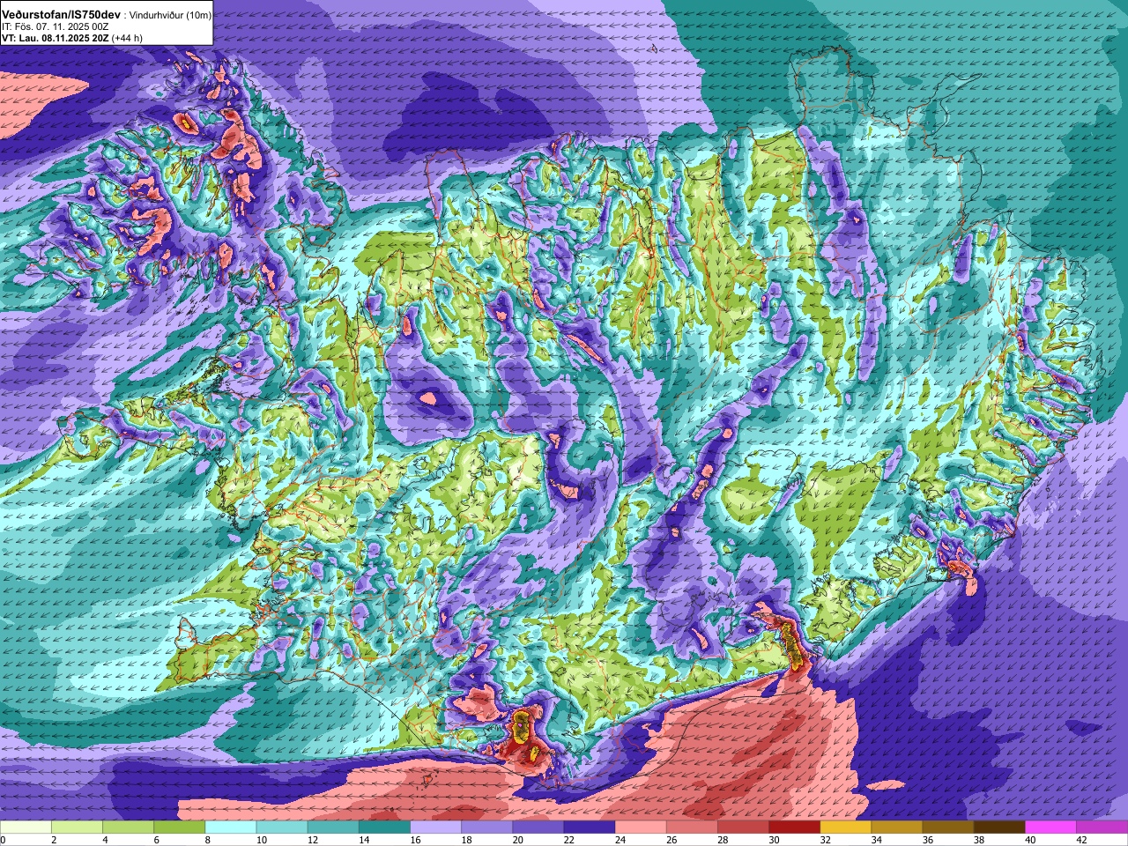
Task: Click the Vindurhviður (10m) label
Action: (170, 16)
